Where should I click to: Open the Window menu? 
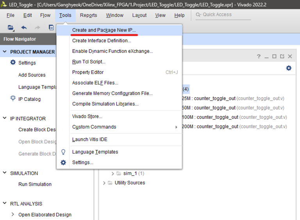point(115,15)
